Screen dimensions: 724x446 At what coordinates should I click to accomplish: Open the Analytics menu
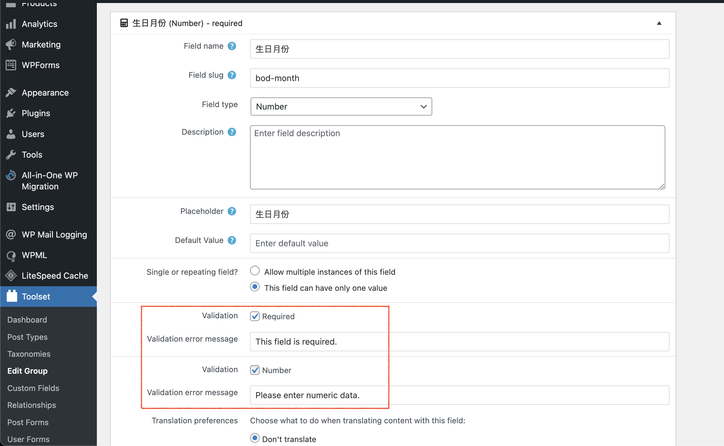point(48,24)
